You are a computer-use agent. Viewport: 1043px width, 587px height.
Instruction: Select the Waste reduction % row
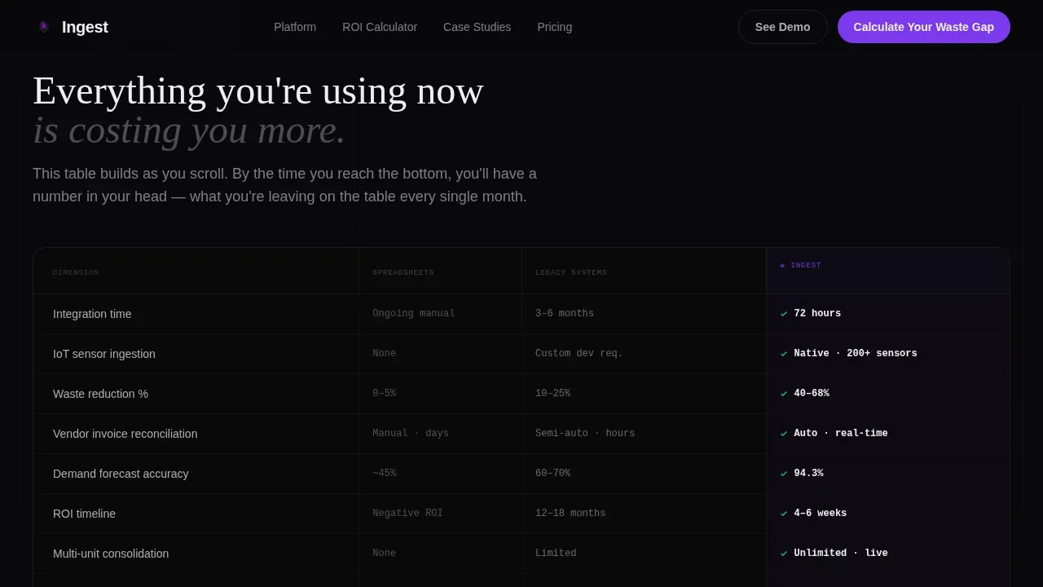[521, 394]
